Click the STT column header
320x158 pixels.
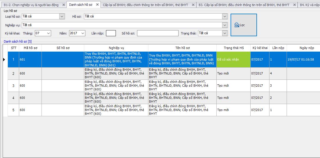(x=13, y=48)
